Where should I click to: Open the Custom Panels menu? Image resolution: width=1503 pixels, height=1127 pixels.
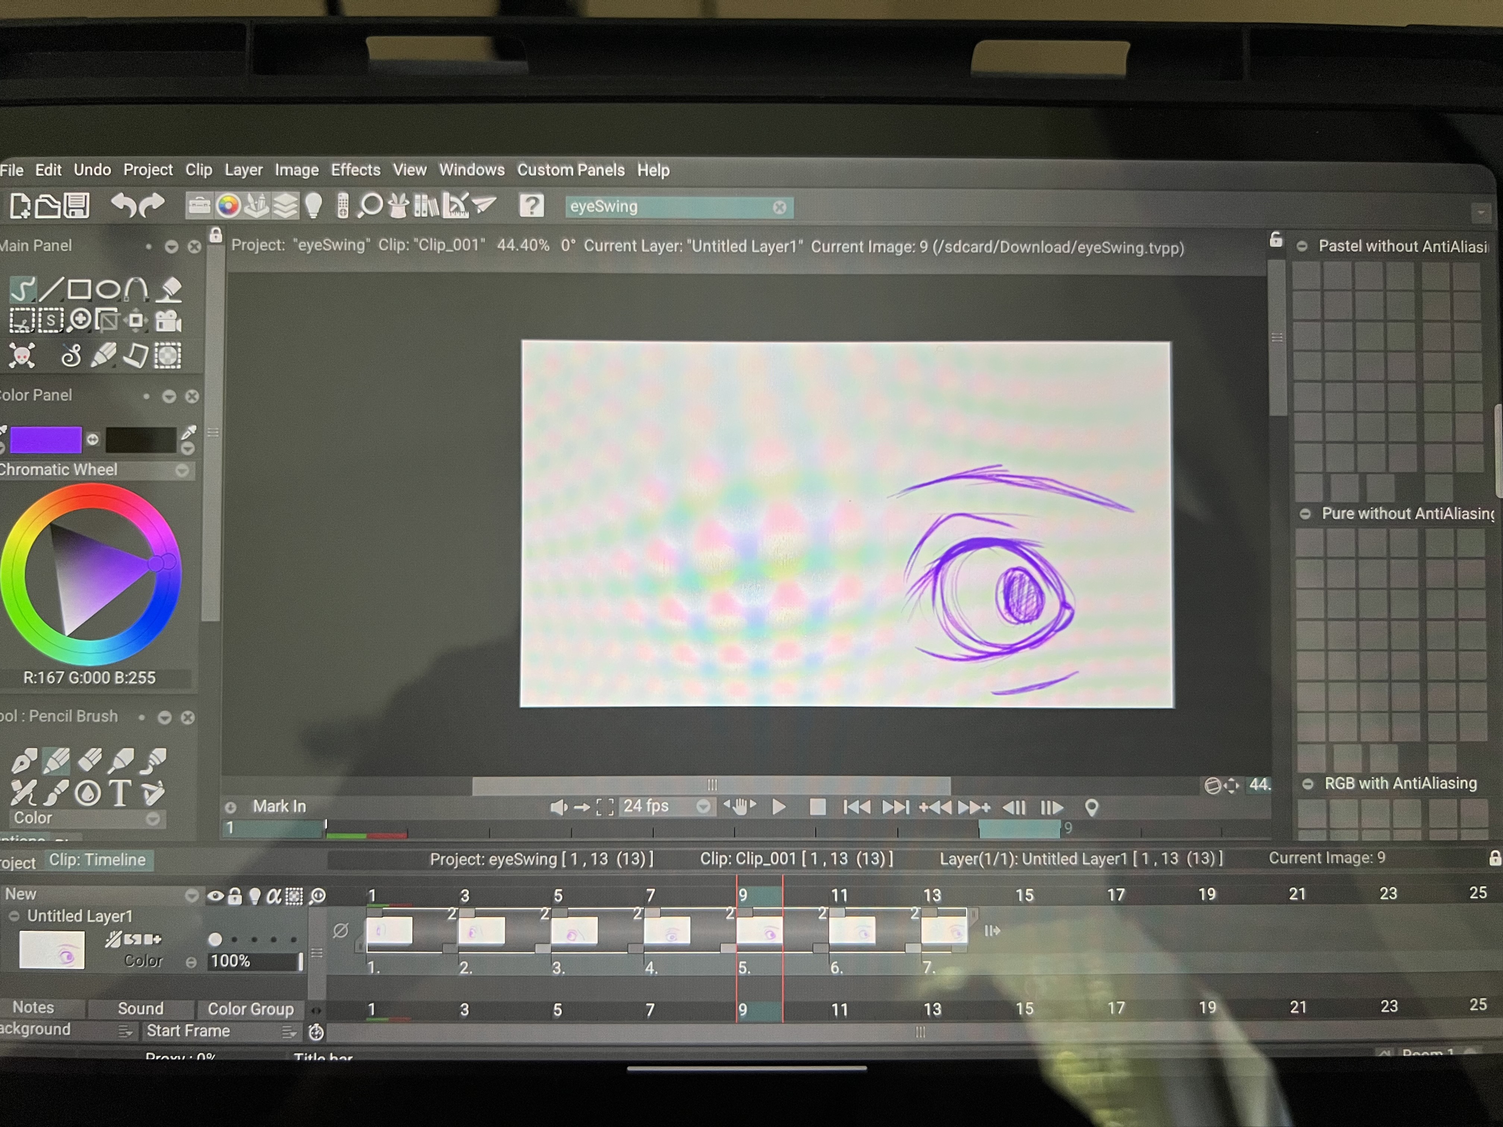(571, 170)
